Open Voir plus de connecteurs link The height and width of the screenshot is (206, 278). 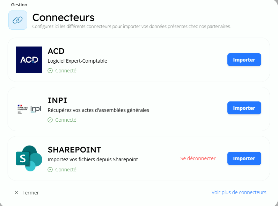point(239,192)
